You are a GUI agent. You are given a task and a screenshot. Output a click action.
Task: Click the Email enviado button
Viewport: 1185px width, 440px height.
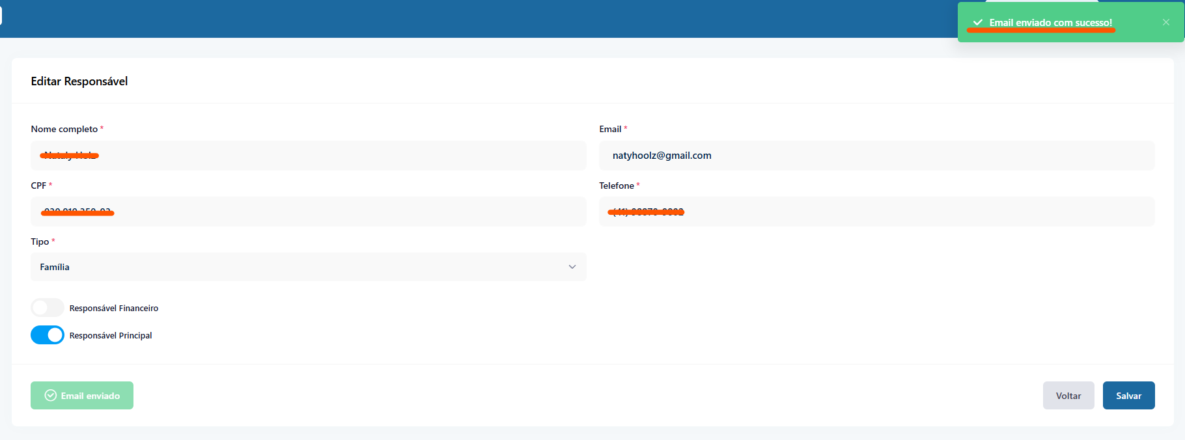point(82,396)
